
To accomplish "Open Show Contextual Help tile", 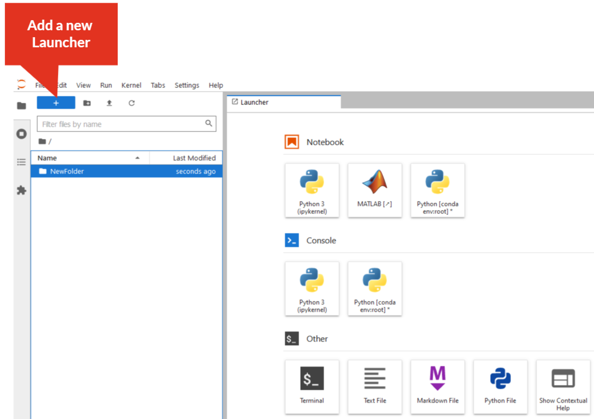I will coord(563,387).
